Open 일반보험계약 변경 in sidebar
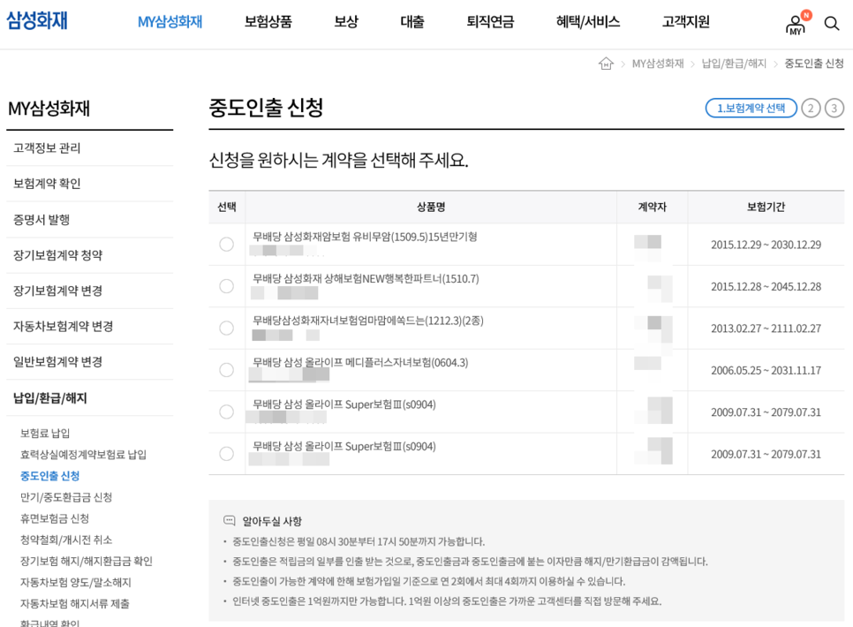This screenshot has width=853, height=627. coord(57,362)
